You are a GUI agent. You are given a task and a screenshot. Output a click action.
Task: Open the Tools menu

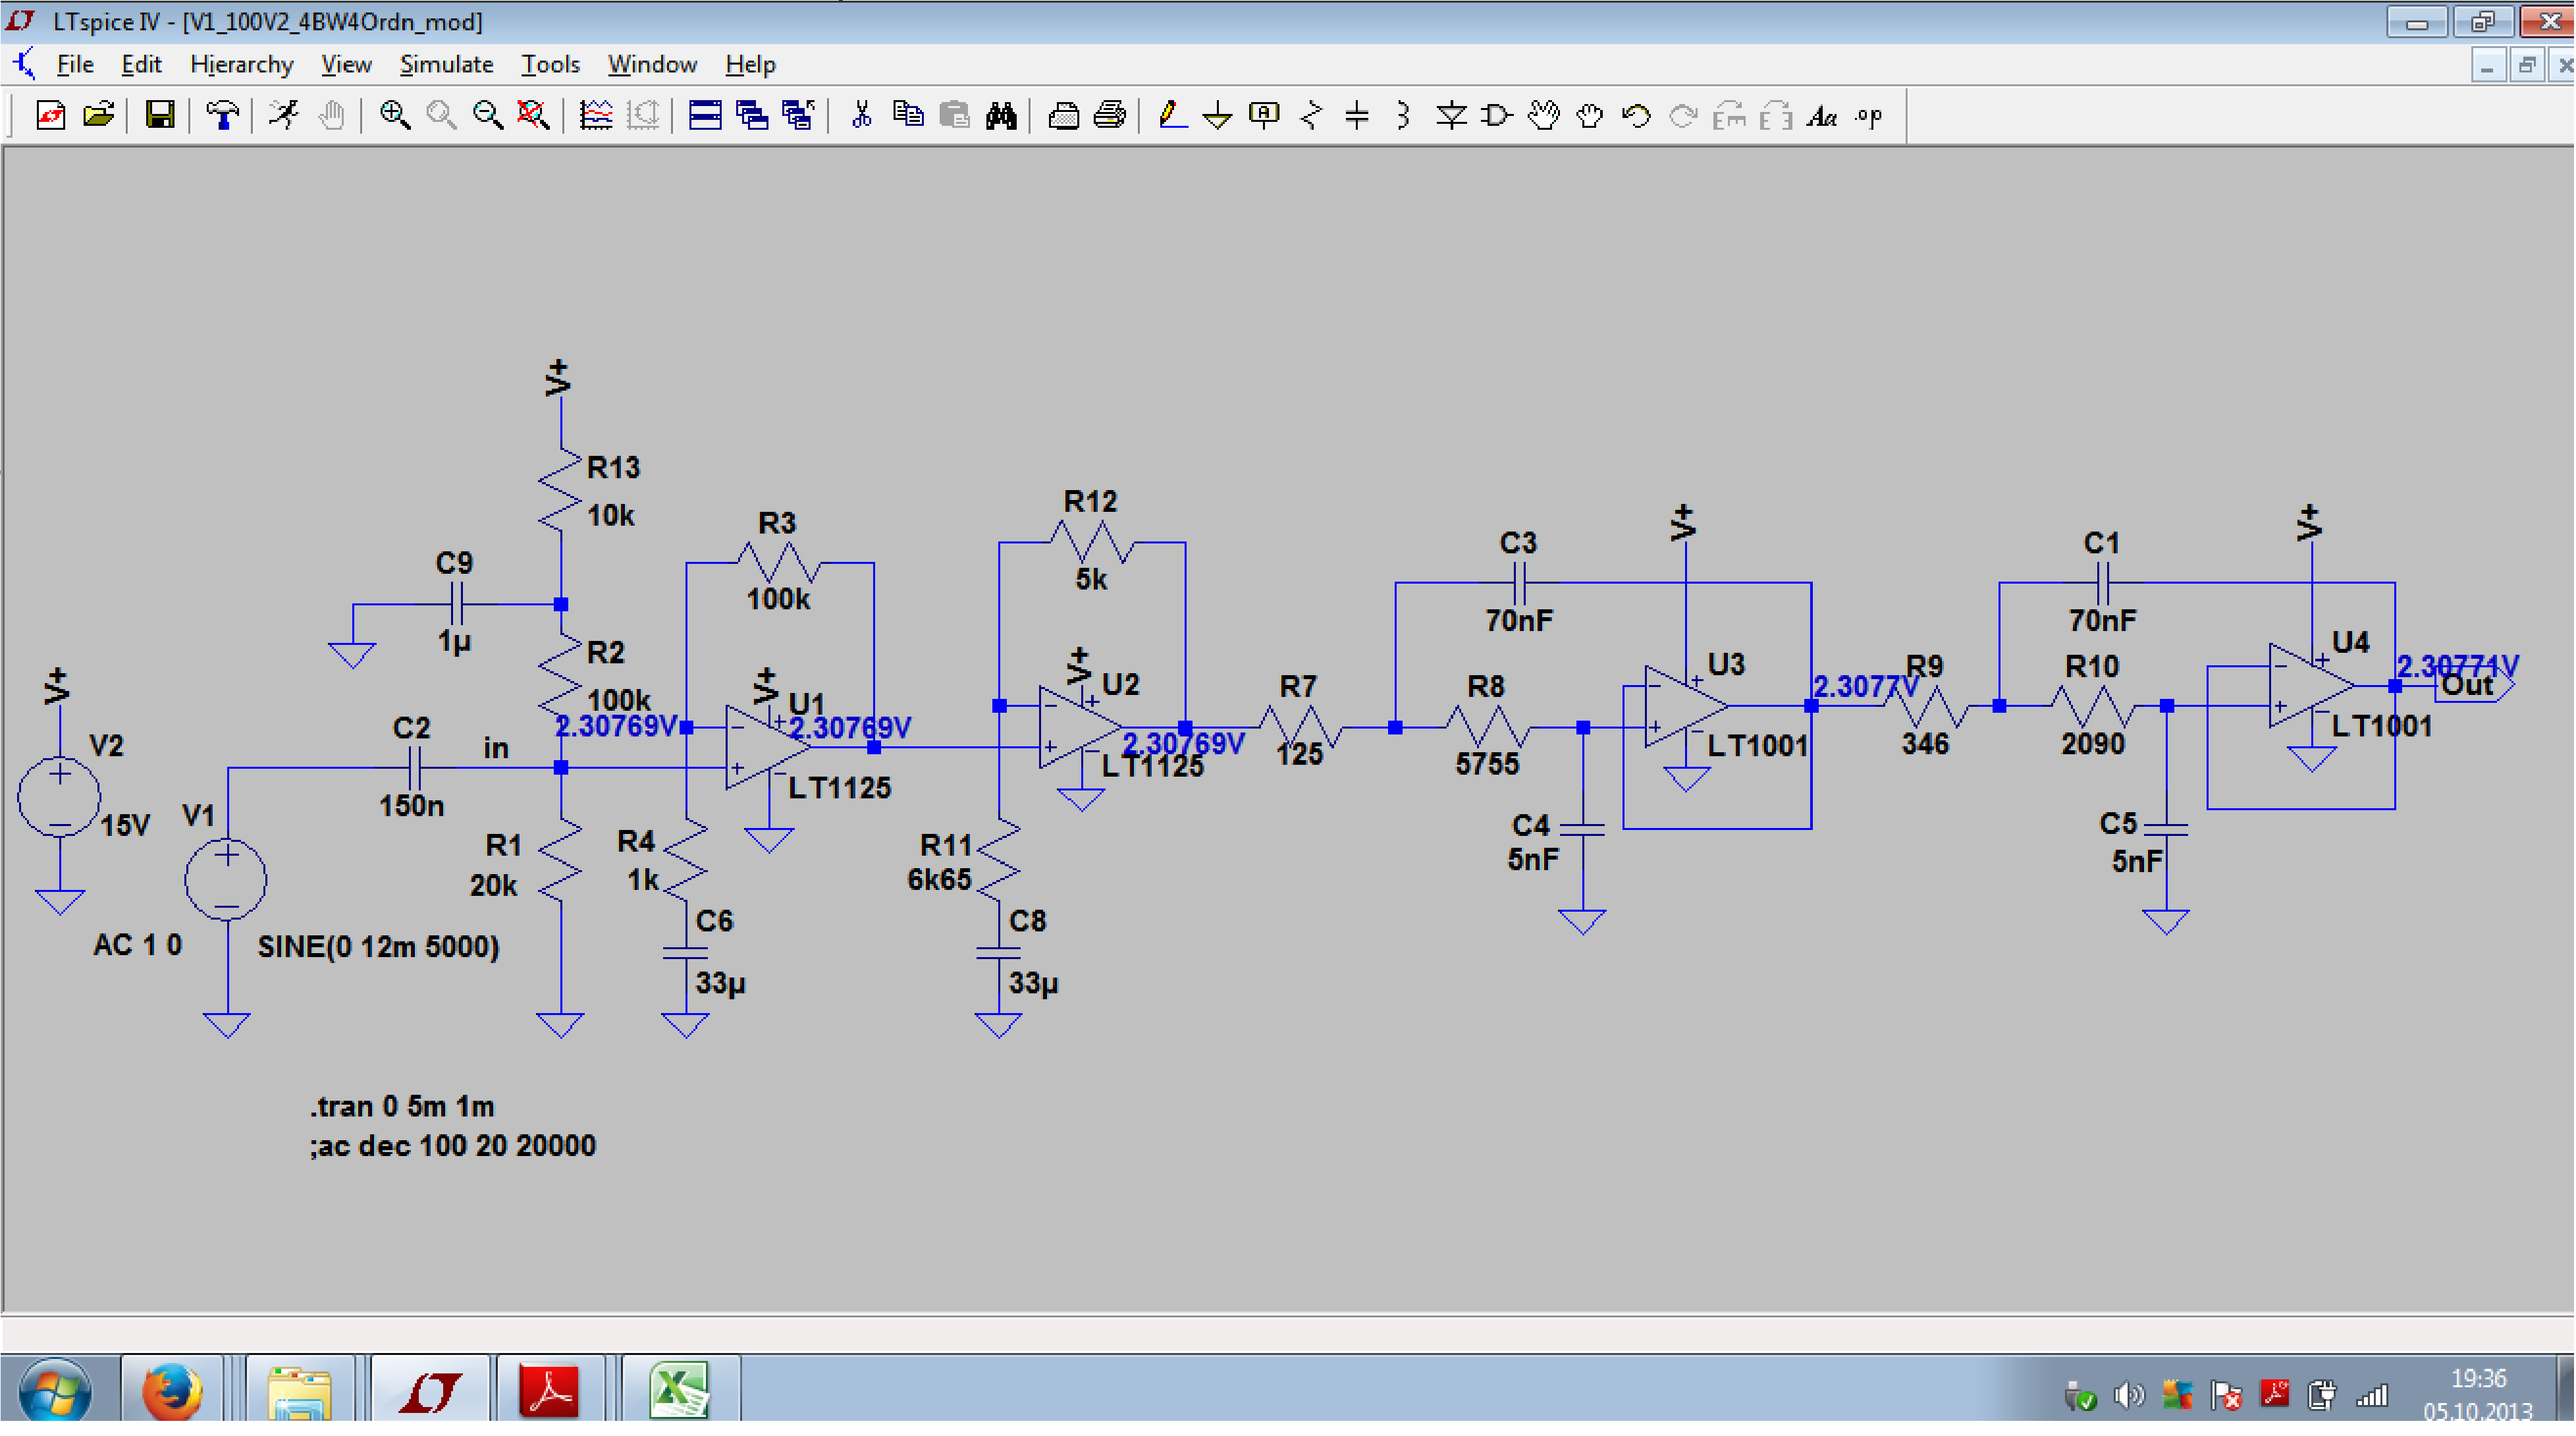point(550,64)
